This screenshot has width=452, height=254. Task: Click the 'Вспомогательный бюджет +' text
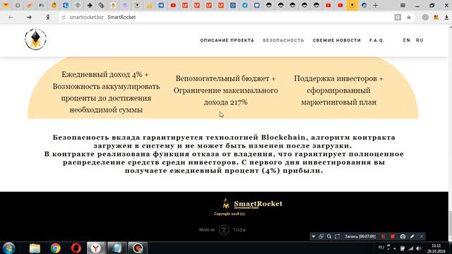(225, 78)
